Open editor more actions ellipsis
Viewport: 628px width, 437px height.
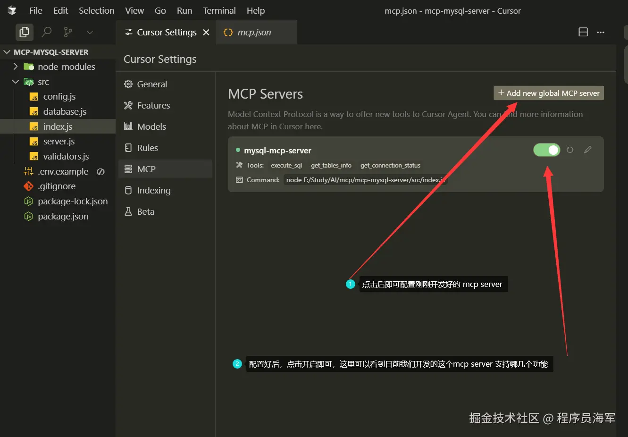tap(601, 32)
